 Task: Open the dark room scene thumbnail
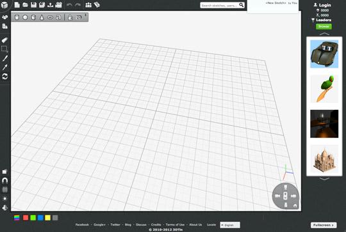tap(324, 124)
